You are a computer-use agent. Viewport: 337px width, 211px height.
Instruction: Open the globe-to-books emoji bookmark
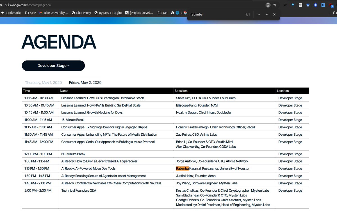[179, 13]
